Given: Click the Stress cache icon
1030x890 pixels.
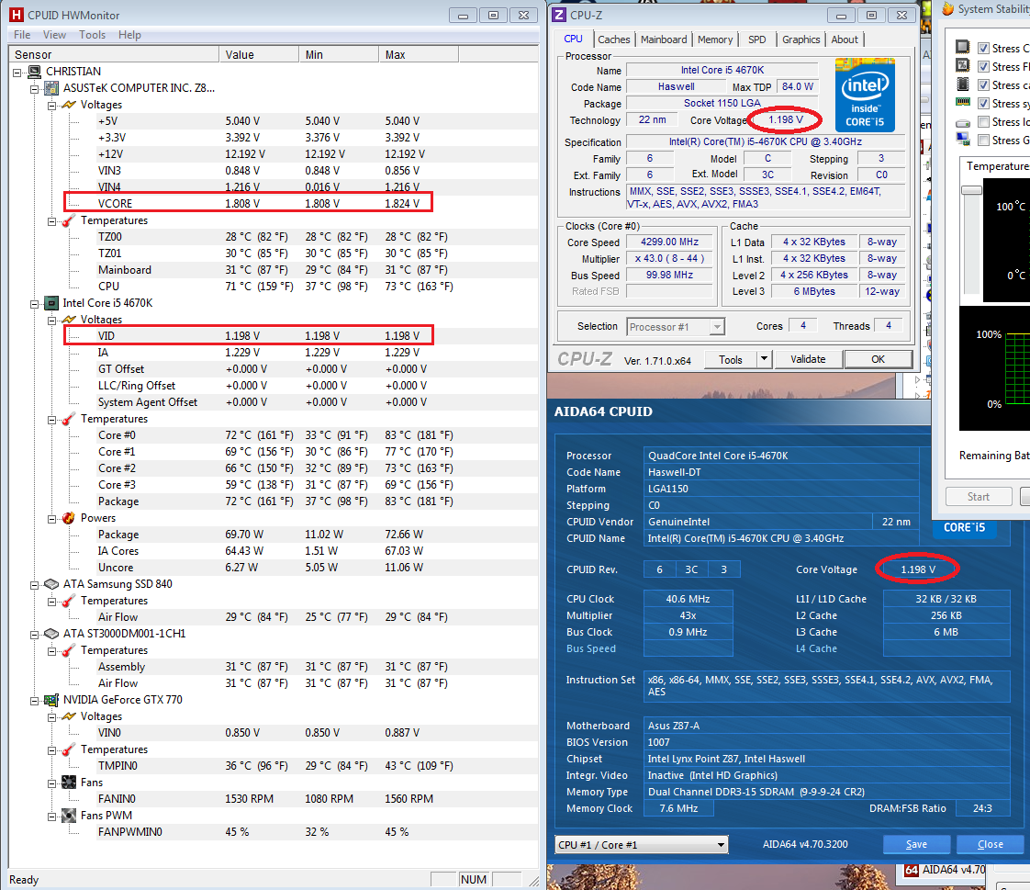Looking at the screenshot, I should (962, 84).
